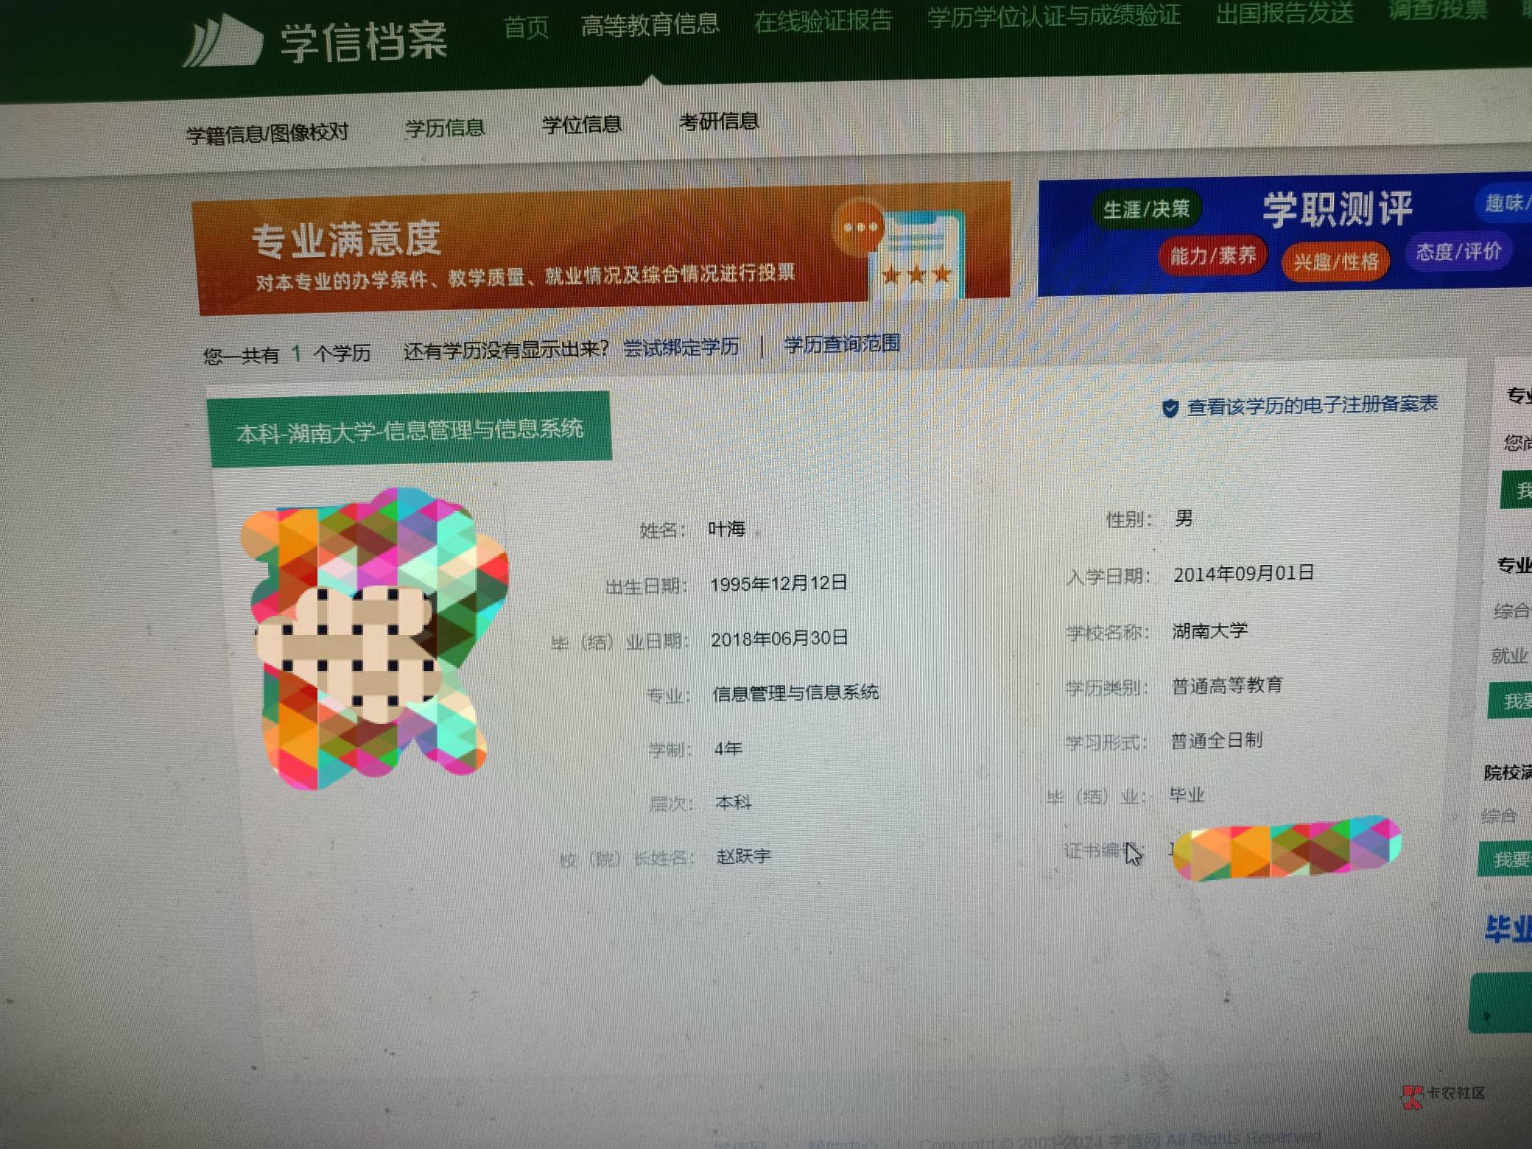Click the chat bubble icon on orange banner
The image size is (1532, 1149).
tap(859, 228)
